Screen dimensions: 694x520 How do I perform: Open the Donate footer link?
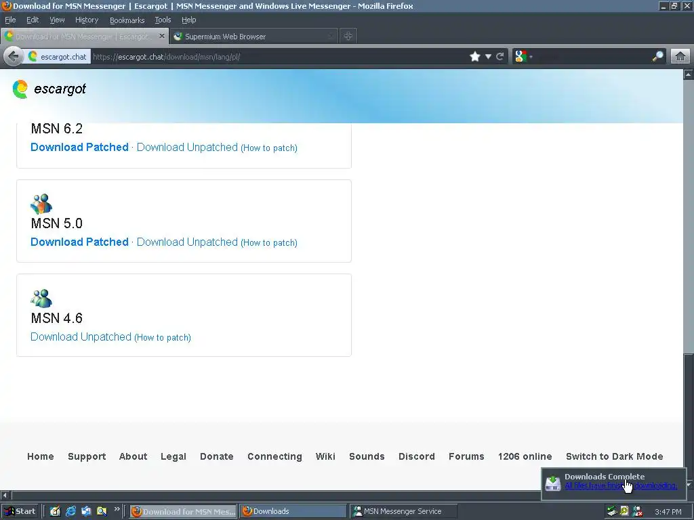(216, 456)
